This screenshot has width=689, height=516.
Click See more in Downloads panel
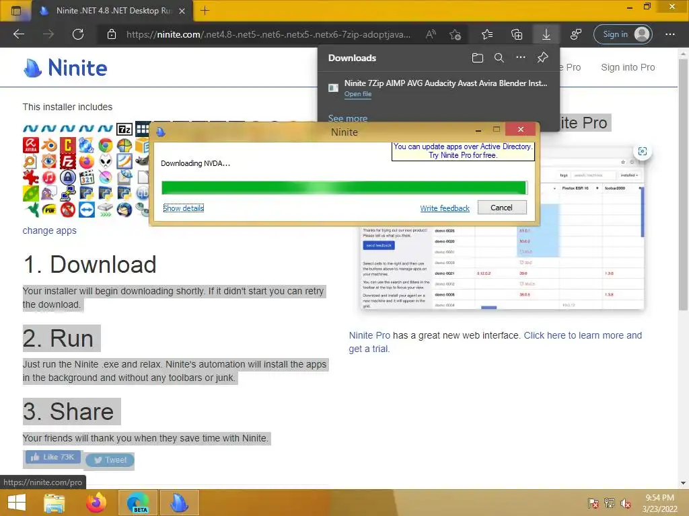point(348,118)
